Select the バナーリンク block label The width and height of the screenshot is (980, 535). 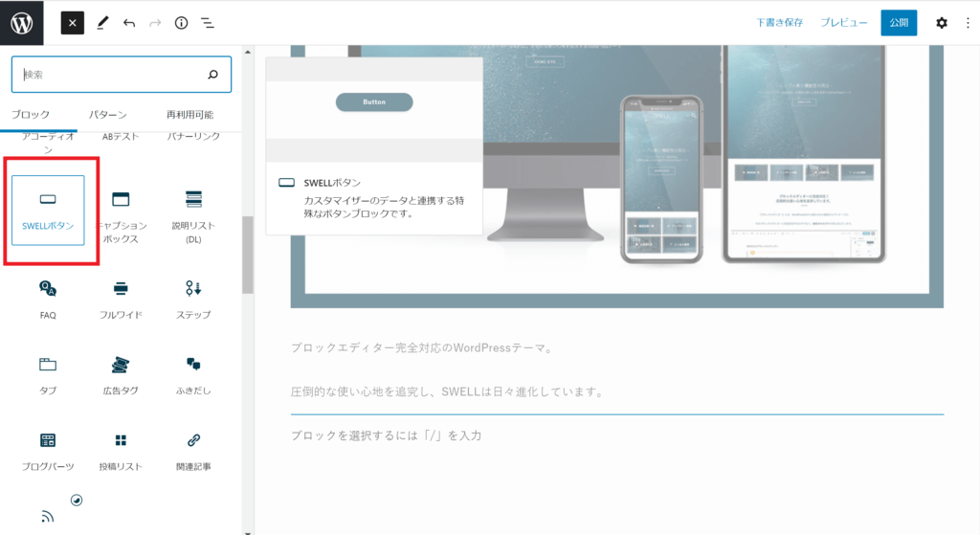pyautogui.click(x=193, y=136)
